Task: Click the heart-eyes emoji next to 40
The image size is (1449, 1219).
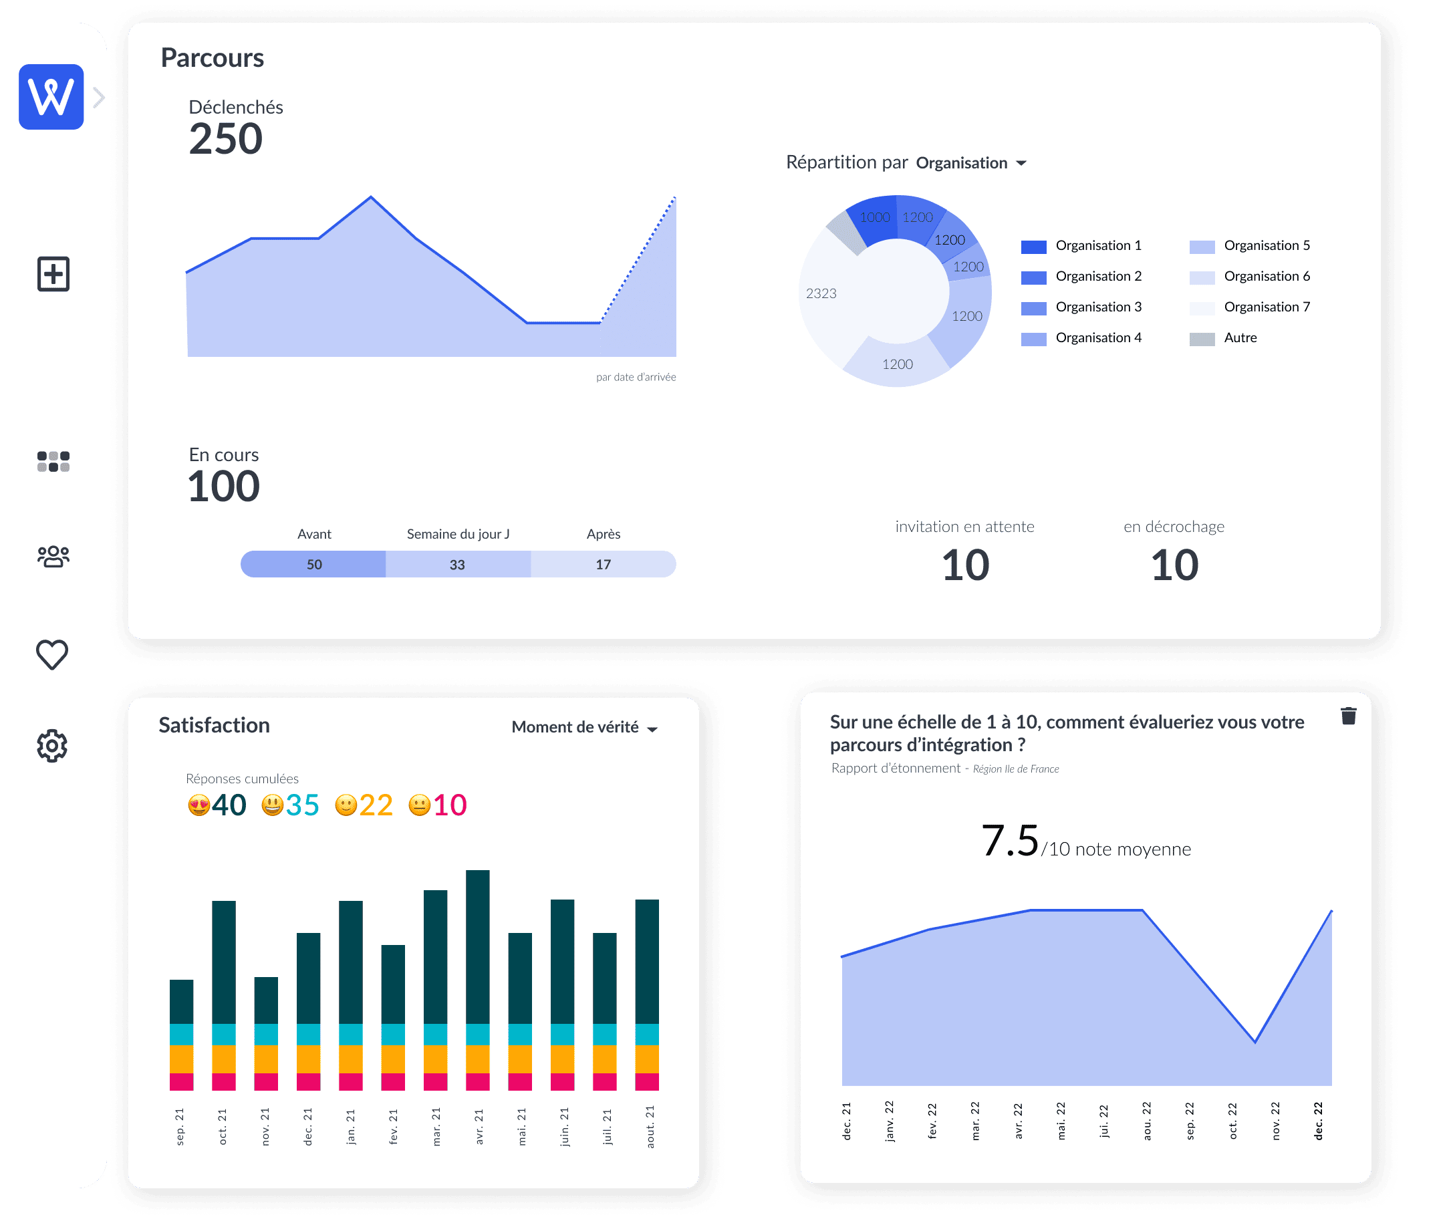Action: 199,806
